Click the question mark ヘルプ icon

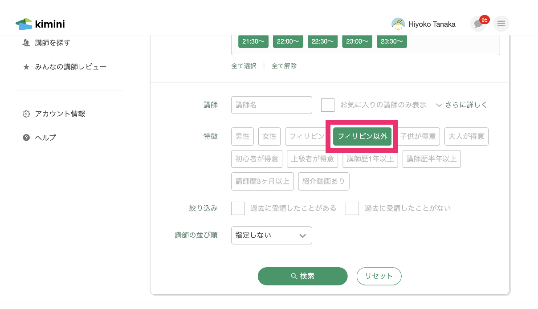point(26,138)
